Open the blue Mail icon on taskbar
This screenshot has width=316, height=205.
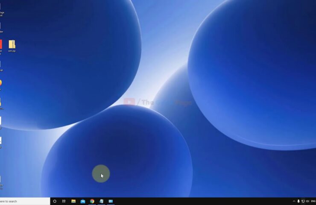click(83, 201)
